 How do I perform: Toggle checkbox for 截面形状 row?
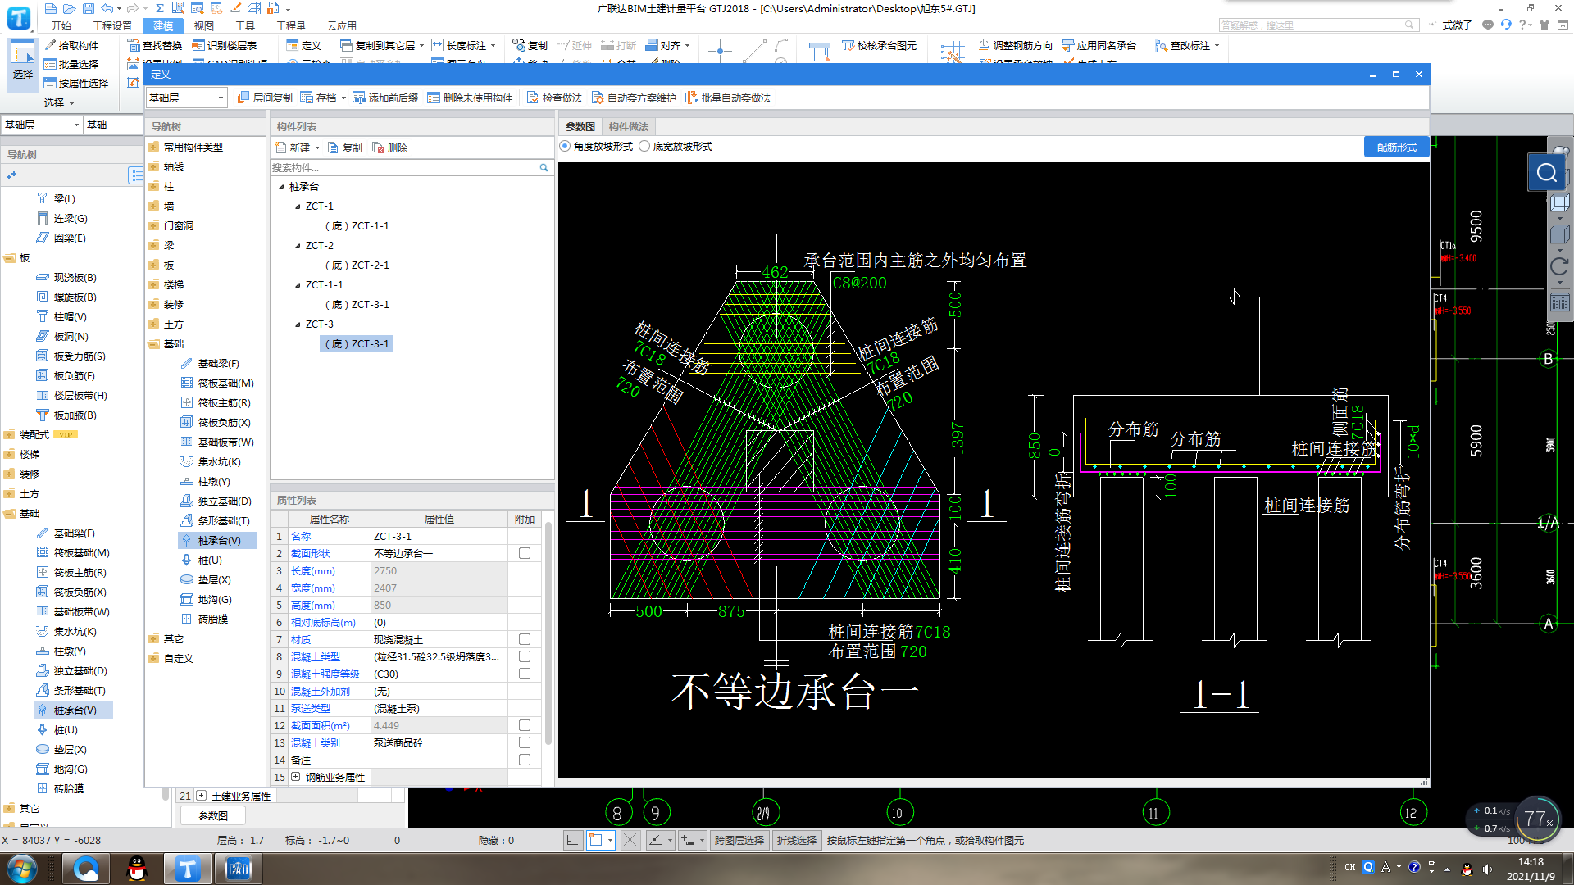click(525, 554)
